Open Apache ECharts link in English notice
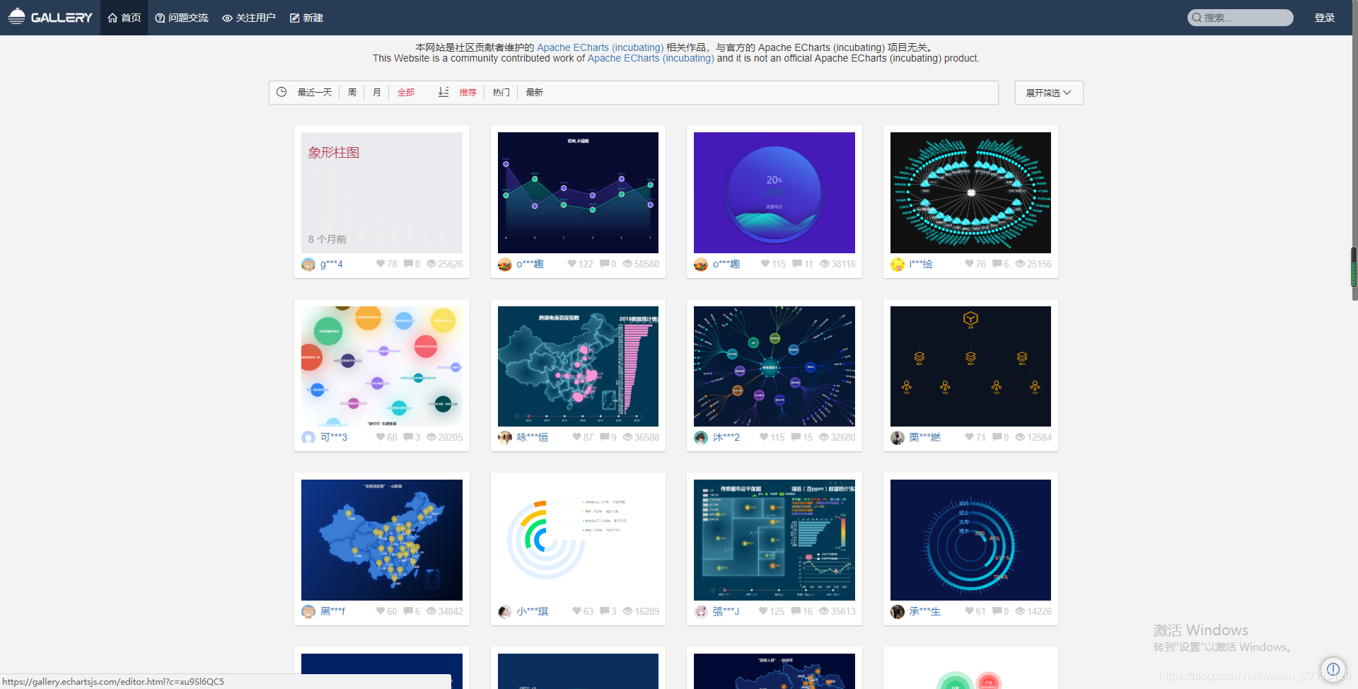The height and width of the screenshot is (689, 1358). click(x=651, y=58)
